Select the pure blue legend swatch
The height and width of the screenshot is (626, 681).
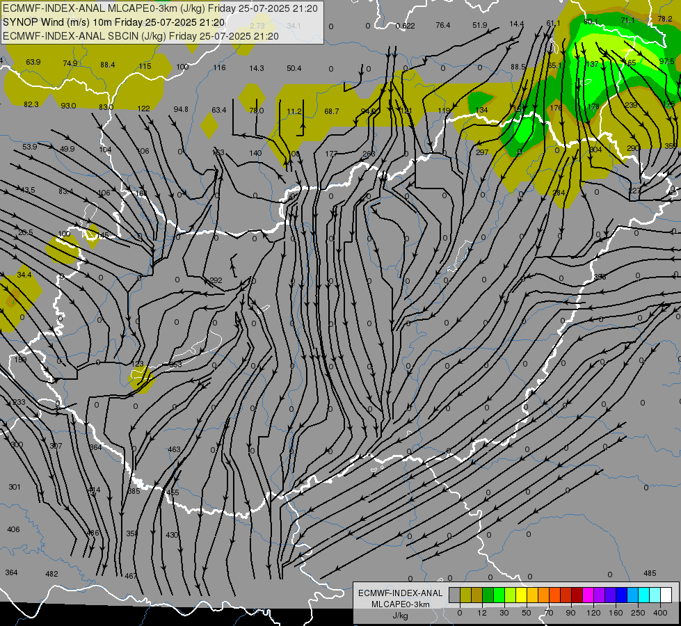click(621, 595)
